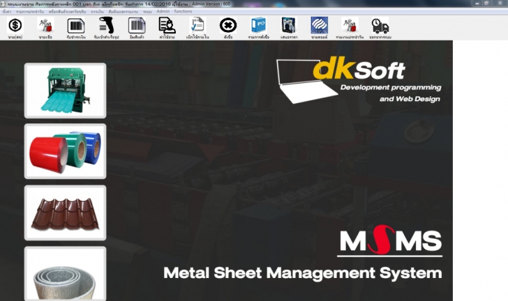
Task: Select the barcode scanner gun icon
Action: coord(106,25)
